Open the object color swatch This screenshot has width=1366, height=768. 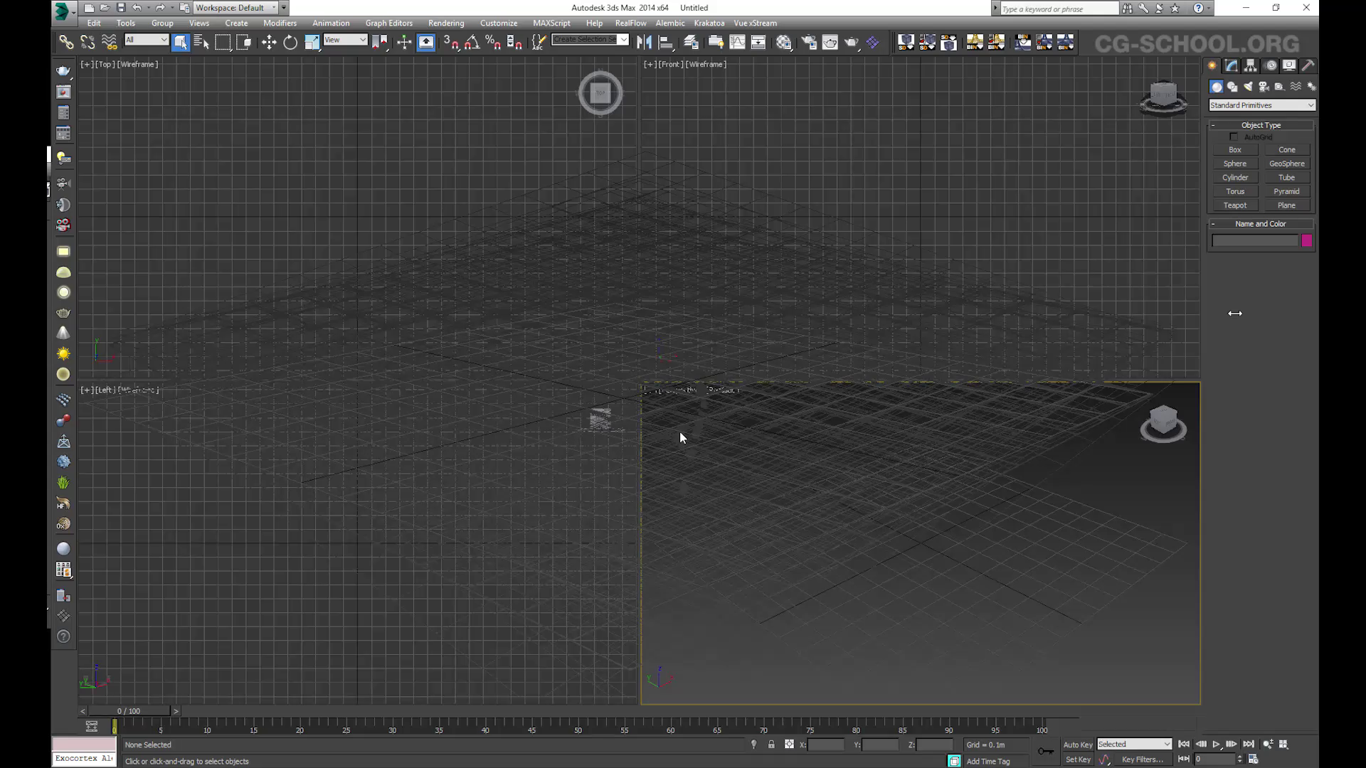pyautogui.click(x=1307, y=241)
